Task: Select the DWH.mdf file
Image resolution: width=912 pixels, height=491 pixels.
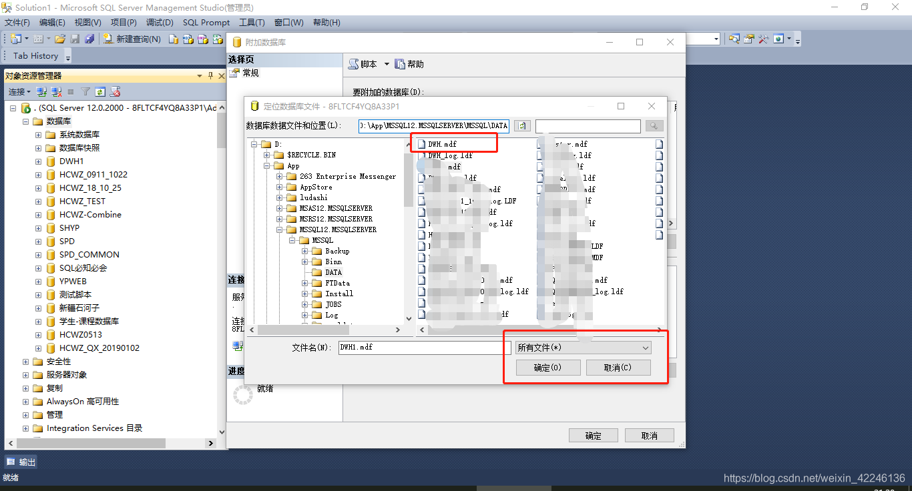Action: (x=443, y=144)
